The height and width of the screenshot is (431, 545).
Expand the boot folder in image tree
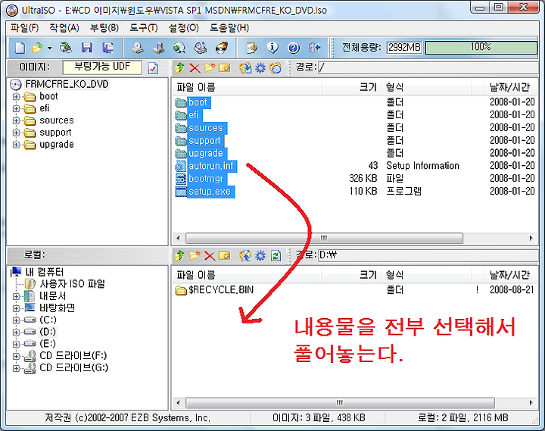point(16,97)
